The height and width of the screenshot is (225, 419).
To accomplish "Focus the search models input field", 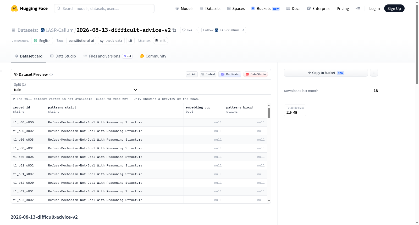I will point(104,8).
